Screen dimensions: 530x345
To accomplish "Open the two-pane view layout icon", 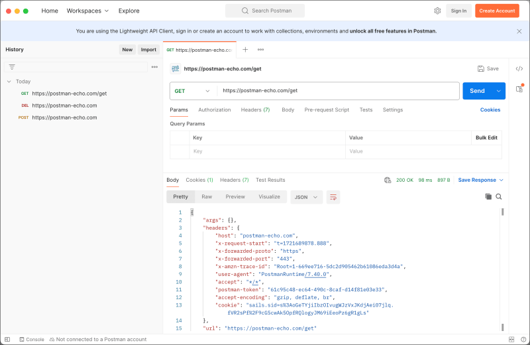I will (x=511, y=339).
